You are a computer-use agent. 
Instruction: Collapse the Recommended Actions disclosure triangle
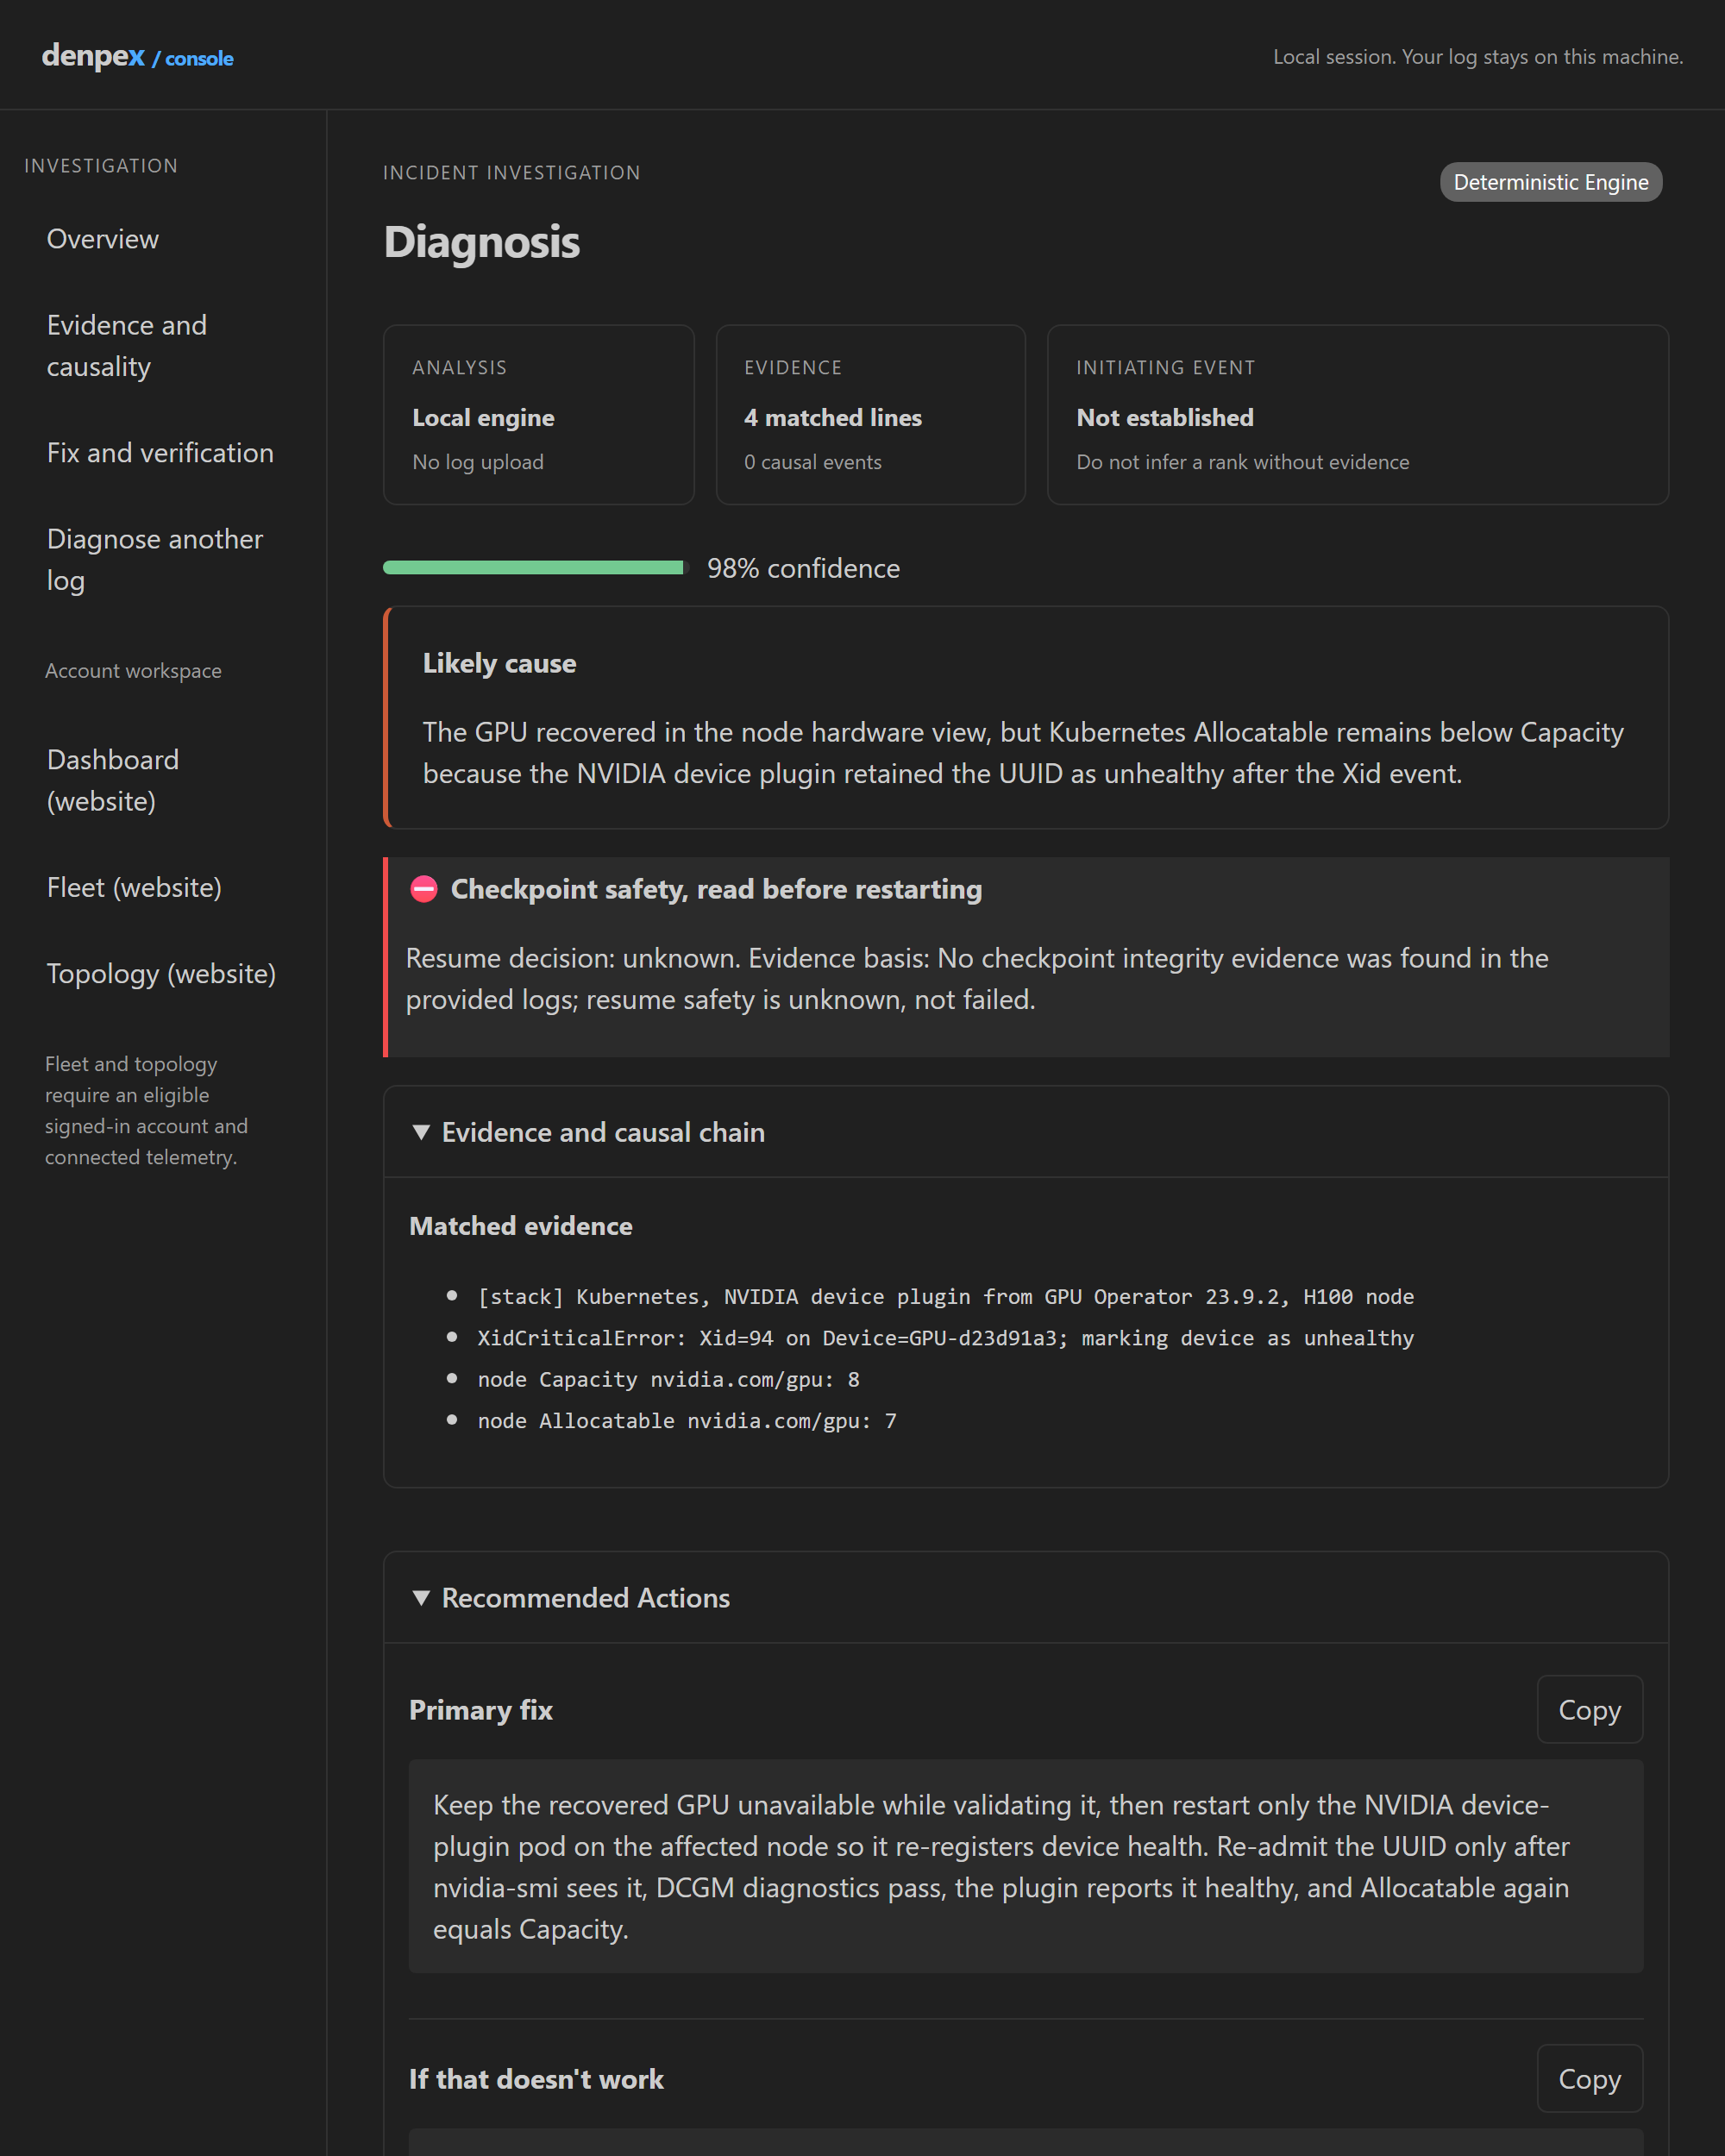coord(421,1598)
